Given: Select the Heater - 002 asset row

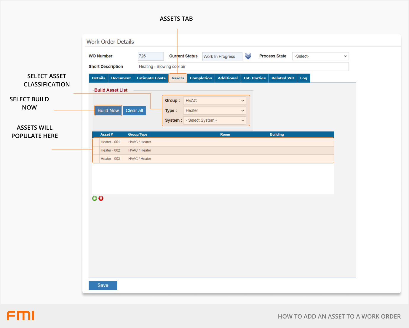Looking at the screenshot, I should (x=213, y=150).
